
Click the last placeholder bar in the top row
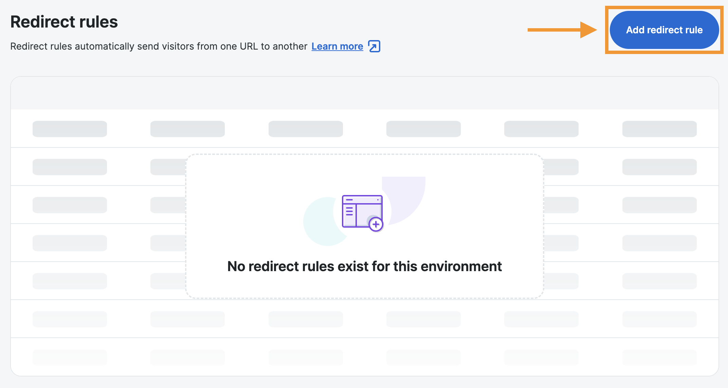[x=659, y=129]
